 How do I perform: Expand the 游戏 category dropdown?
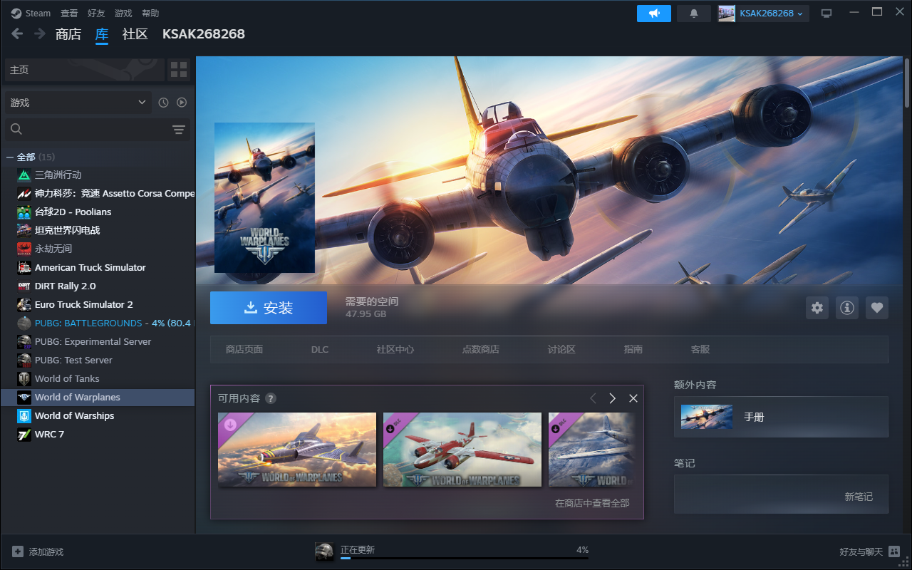pyautogui.click(x=78, y=103)
